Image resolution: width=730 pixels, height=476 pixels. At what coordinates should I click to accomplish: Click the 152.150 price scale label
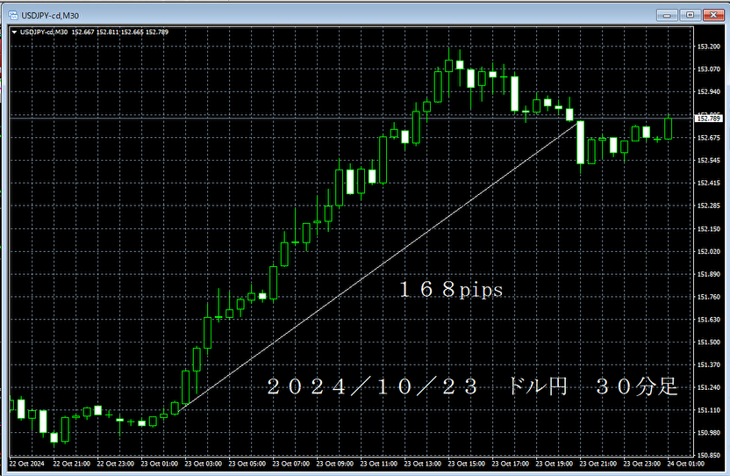click(x=709, y=229)
